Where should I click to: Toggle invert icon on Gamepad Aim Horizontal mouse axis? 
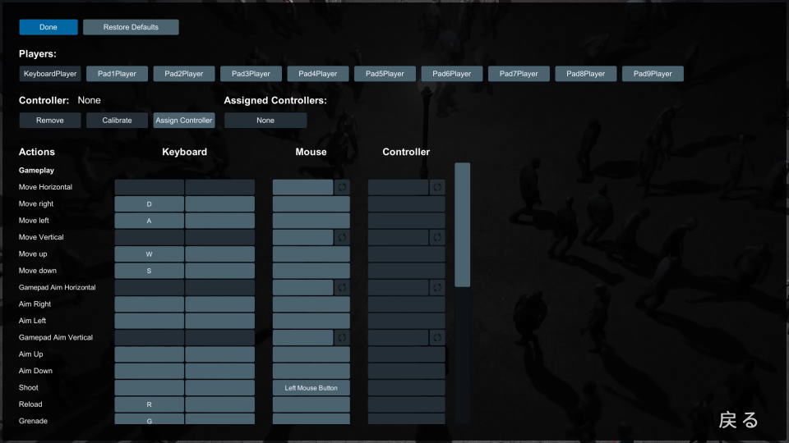[342, 287]
